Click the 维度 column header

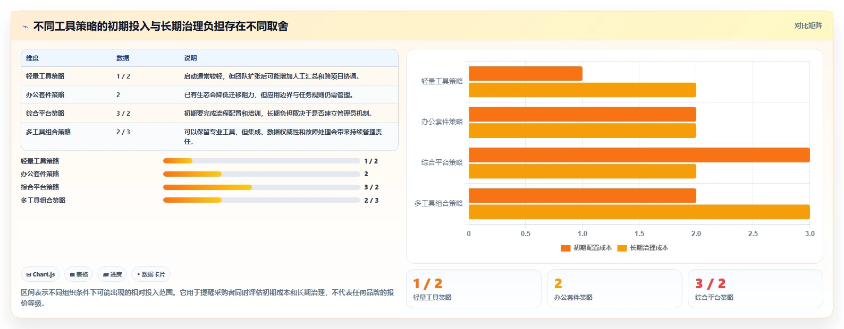click(32, 58)
